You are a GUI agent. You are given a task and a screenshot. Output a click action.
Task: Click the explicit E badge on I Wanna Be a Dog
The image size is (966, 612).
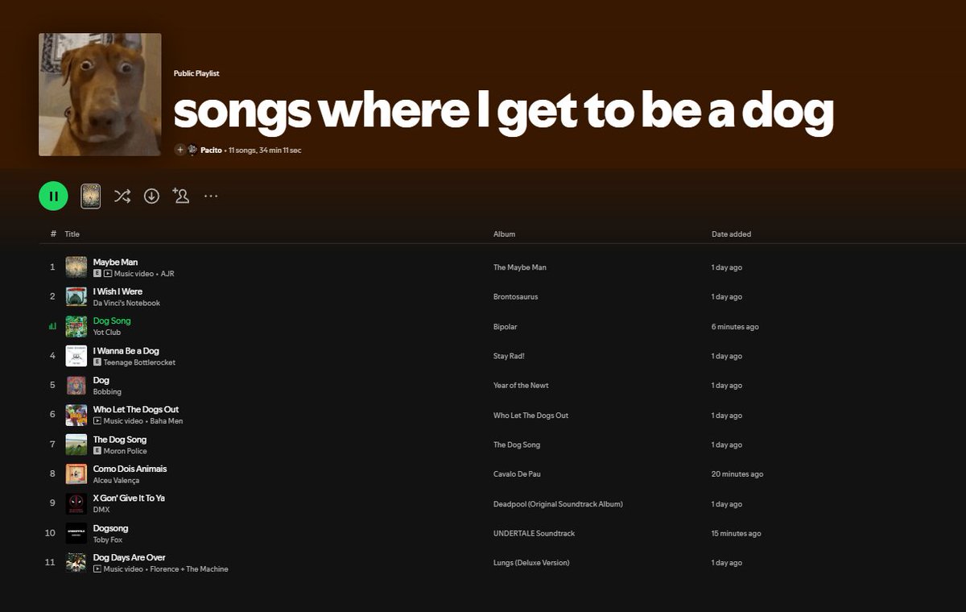click(97, 362)
